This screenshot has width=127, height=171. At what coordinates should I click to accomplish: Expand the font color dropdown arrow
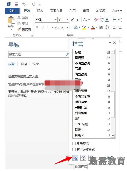click(97, 27)
